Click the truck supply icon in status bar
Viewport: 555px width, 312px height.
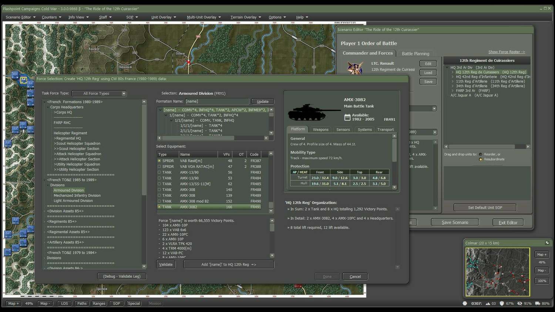pyautogui.click(x=537, y=303)
